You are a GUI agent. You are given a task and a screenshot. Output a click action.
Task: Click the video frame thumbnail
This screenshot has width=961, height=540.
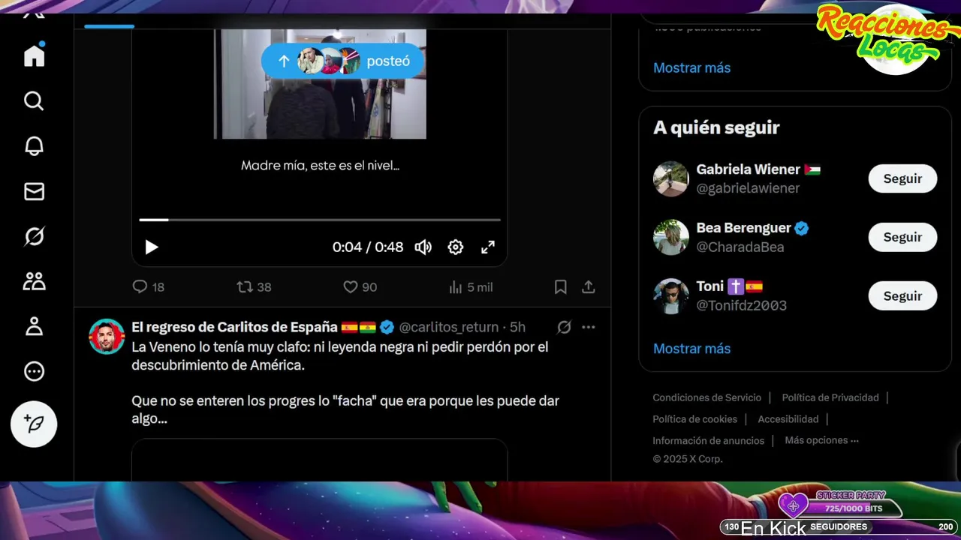tap(320, 84)
